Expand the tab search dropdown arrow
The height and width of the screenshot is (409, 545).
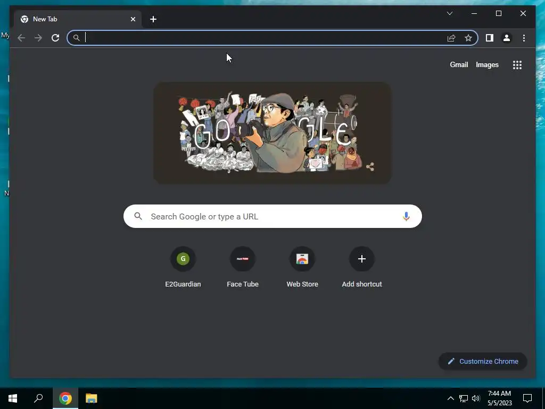(449, 13)
